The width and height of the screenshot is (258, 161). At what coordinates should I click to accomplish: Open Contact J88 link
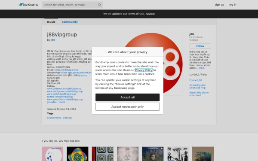coord(196,80)
